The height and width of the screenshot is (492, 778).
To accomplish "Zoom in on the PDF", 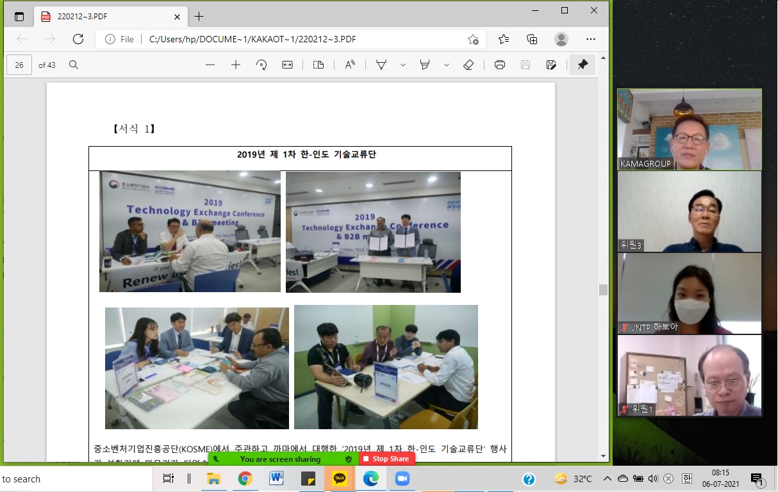I will coord(236,65).
